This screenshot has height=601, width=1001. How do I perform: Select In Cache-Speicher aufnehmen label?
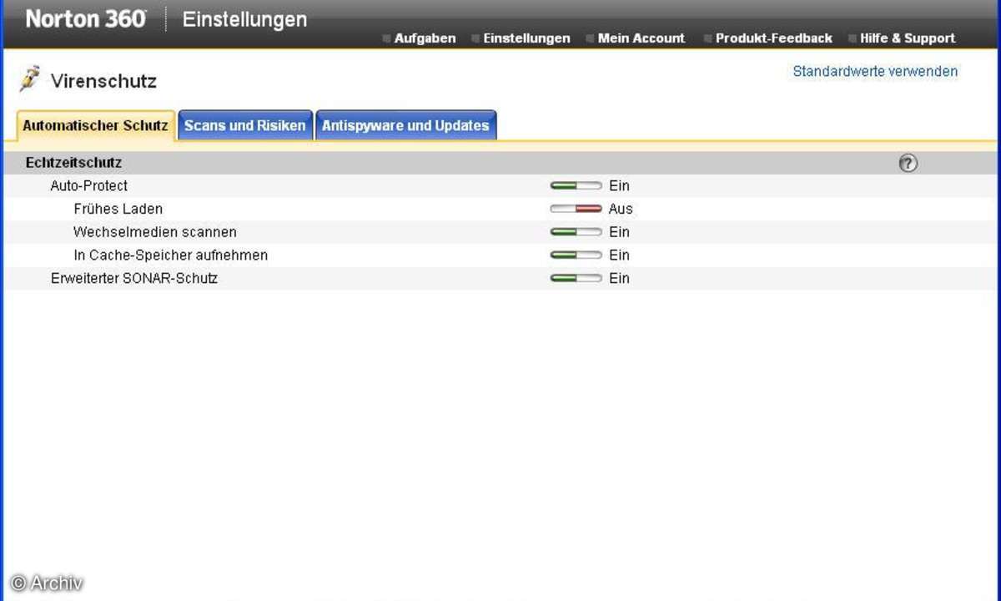tap(170, 255)
